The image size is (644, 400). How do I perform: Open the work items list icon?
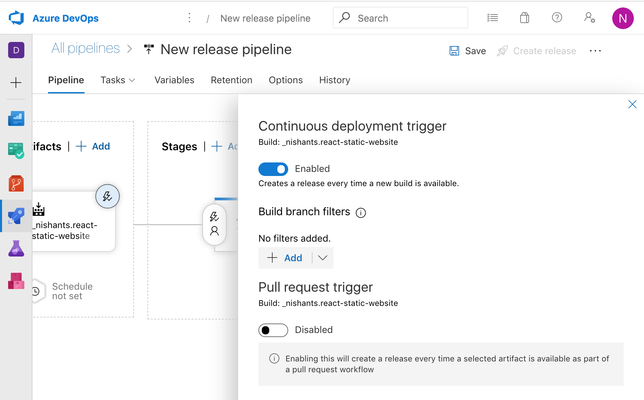[x=492, y=18]
